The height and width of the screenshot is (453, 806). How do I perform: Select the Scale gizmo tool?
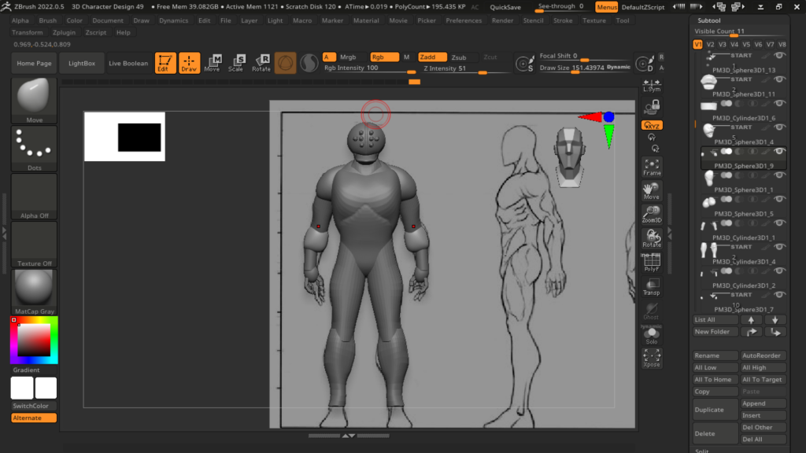point(236,63)
